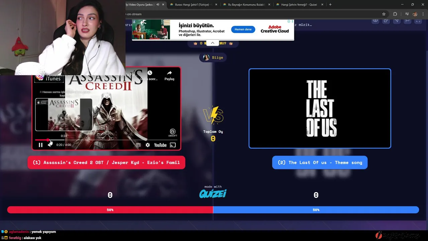This screenshot has height=241, width=428.
Task: Click the flag report icon on the quiz page
Action: 407,21
